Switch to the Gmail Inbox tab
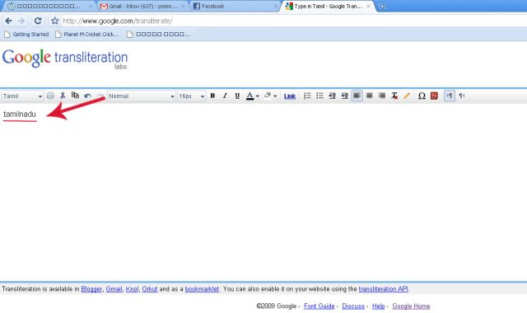Screen dimensions: 527x313 tap(142, 6)
